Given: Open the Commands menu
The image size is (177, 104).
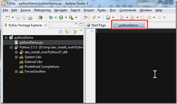Looking at the screenshot, I should (128, 10).
